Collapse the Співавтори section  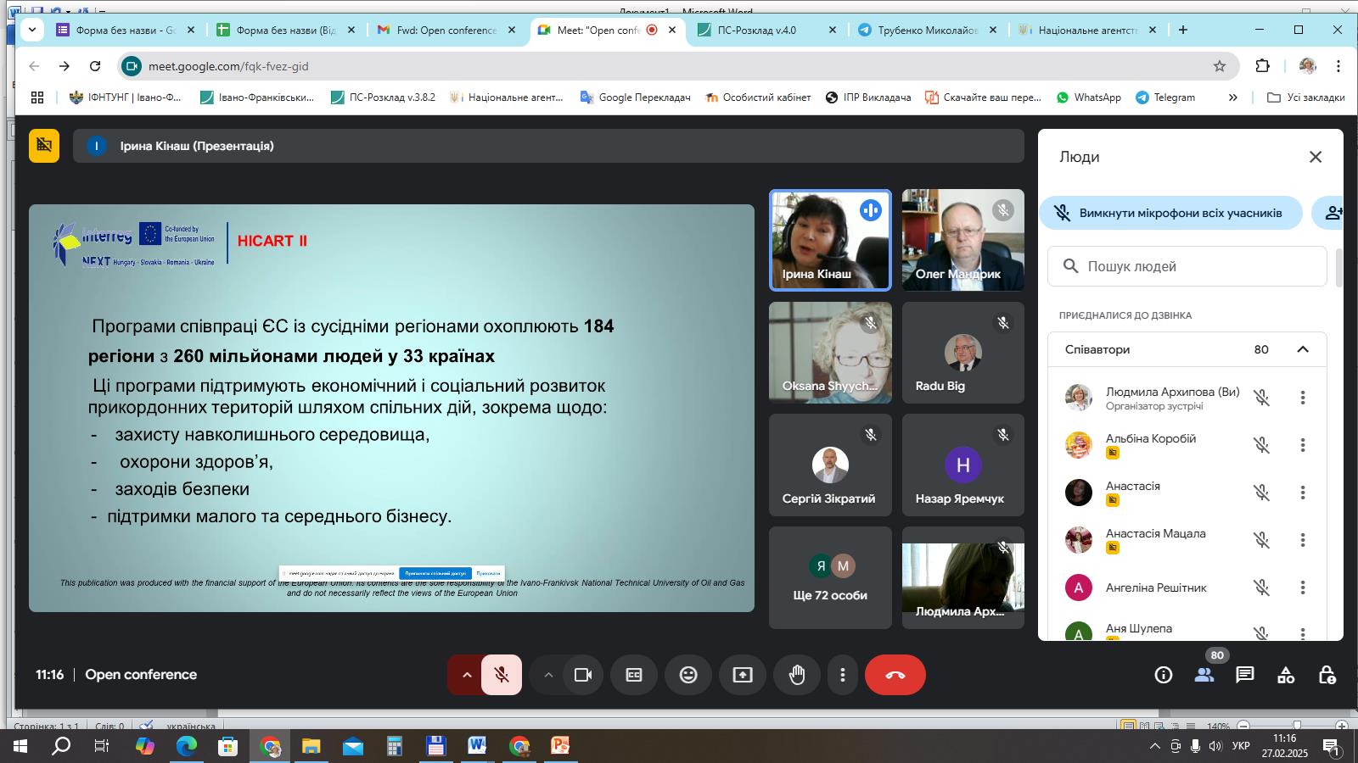pos(1303,349)
